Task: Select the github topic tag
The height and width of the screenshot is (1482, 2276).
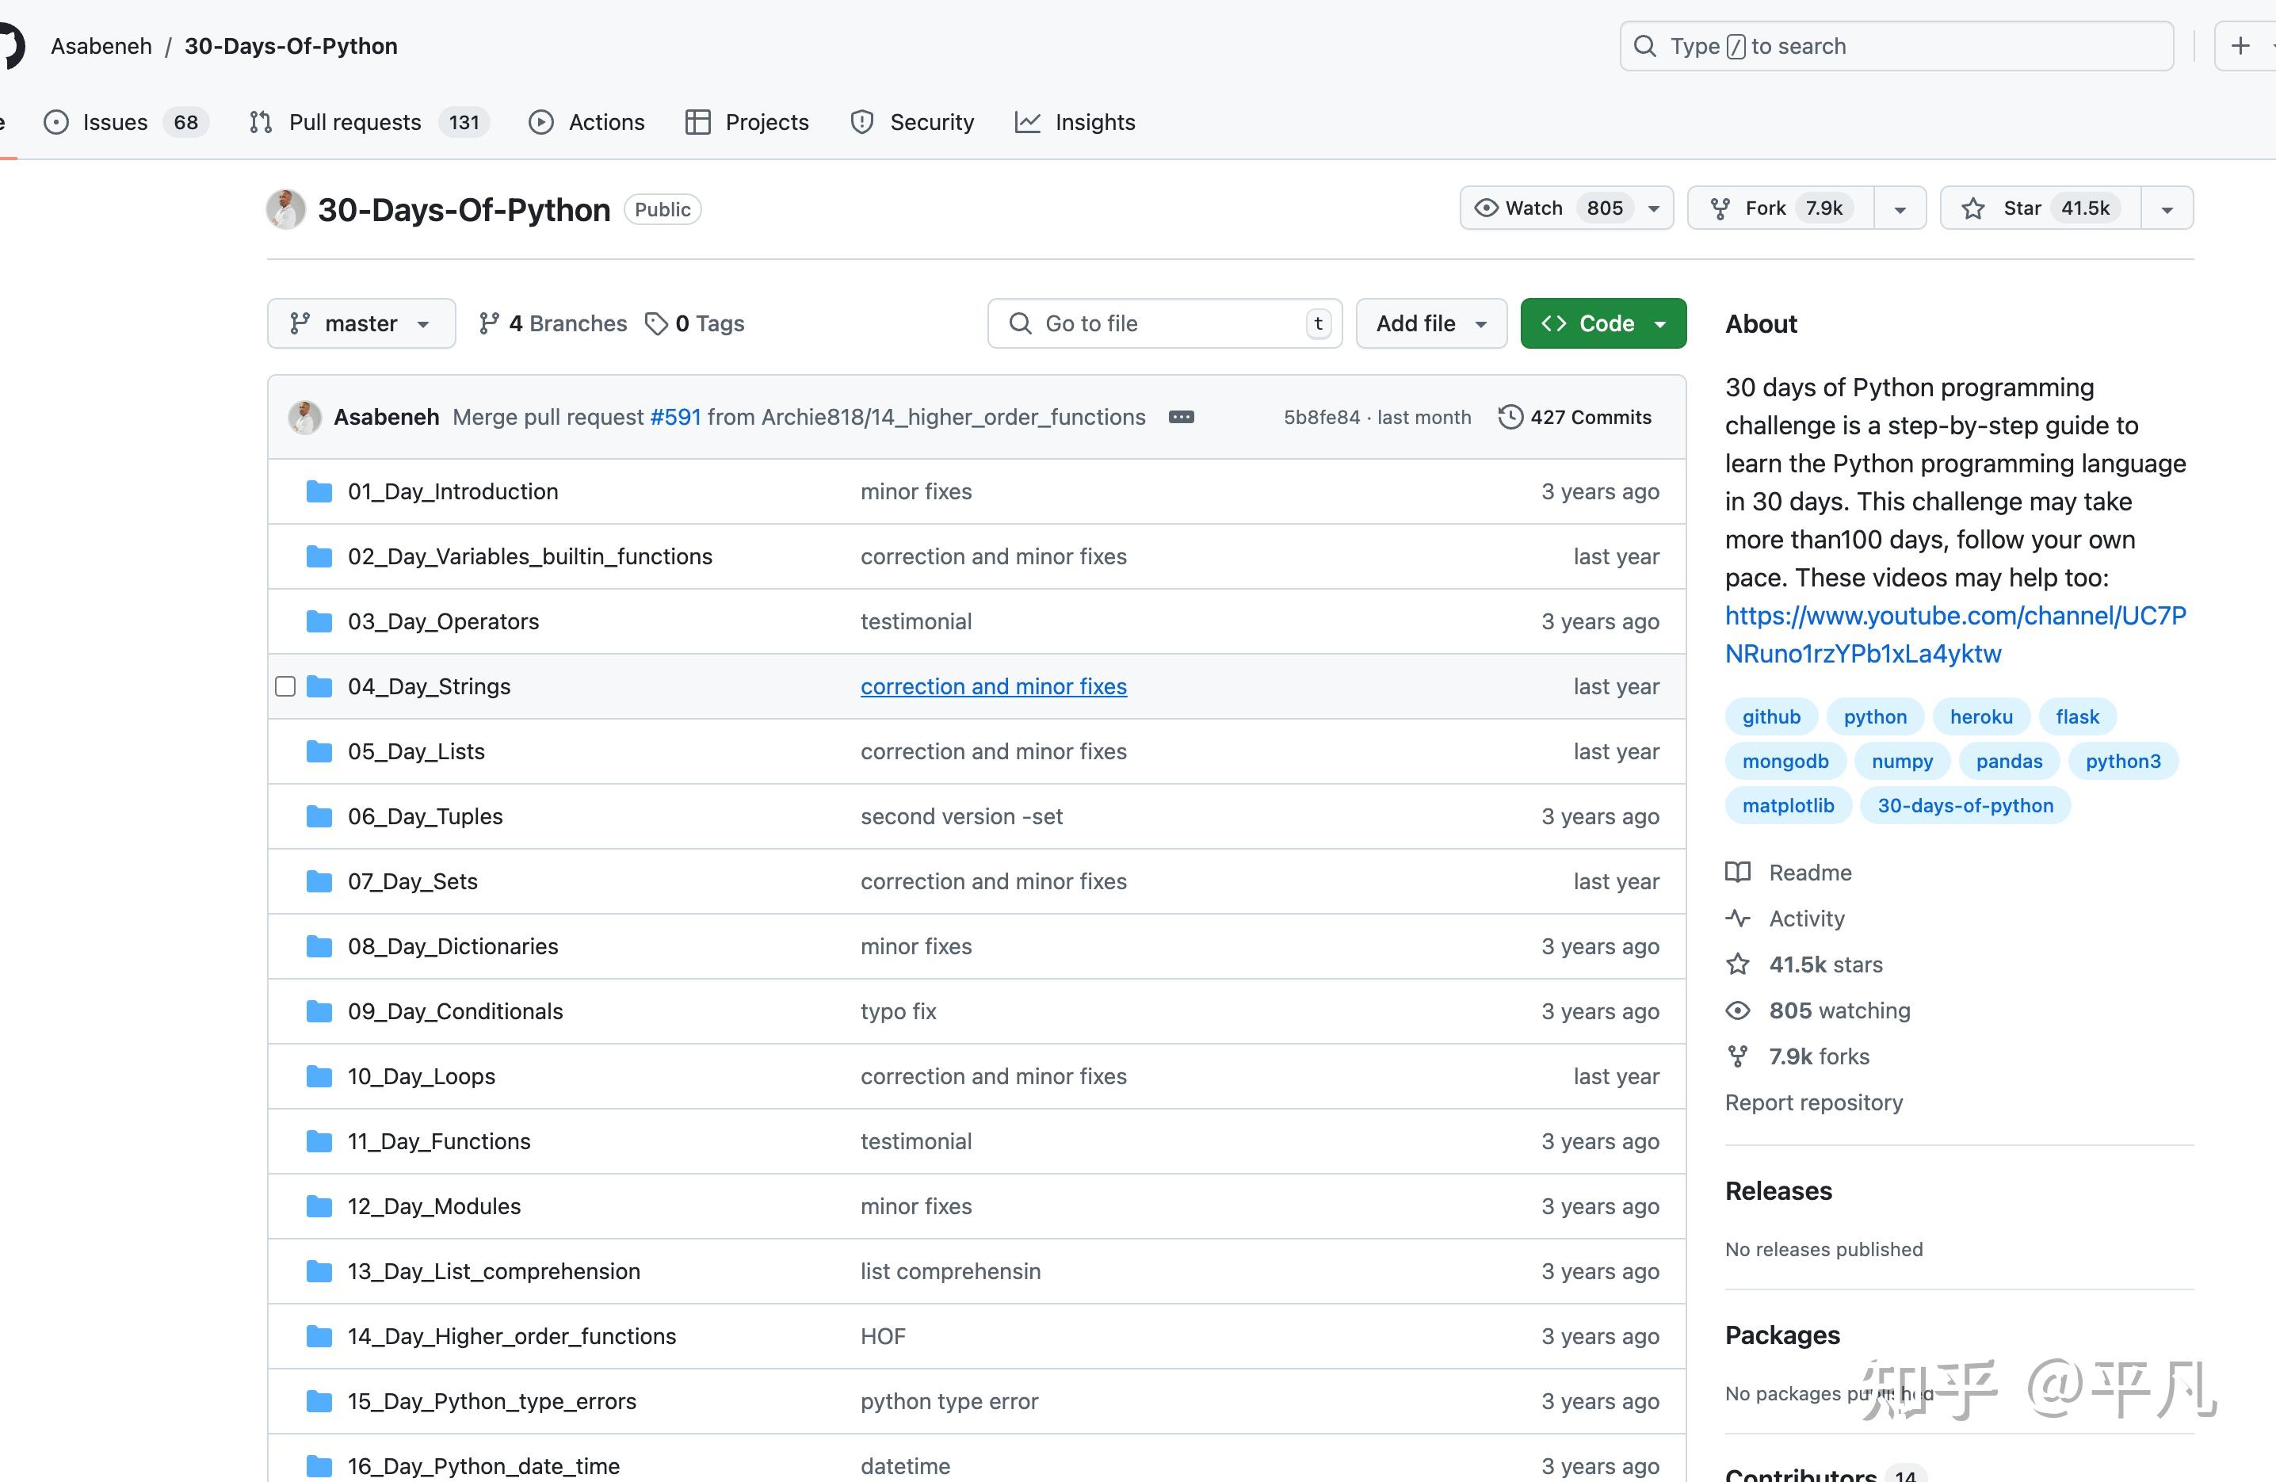Action: click(x=1771, y=717)
